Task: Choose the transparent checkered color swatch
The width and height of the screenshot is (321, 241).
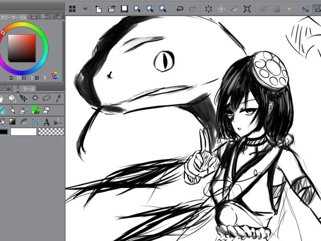Action: (x=51, y=132)
